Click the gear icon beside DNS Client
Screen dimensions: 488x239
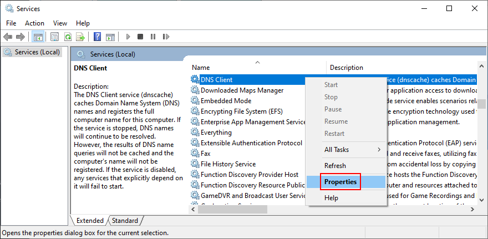coord(195,80)
